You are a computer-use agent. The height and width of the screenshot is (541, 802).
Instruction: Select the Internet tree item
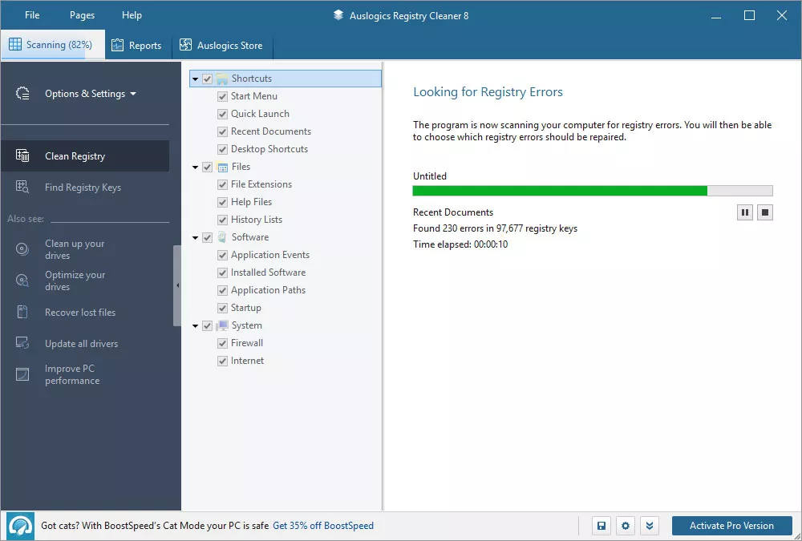tap(247, 361)
